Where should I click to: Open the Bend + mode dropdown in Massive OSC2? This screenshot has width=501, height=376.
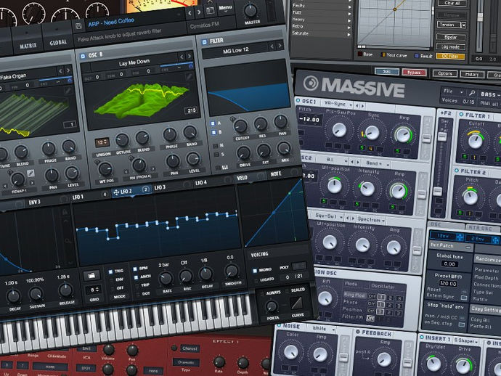tap(377, 163)
